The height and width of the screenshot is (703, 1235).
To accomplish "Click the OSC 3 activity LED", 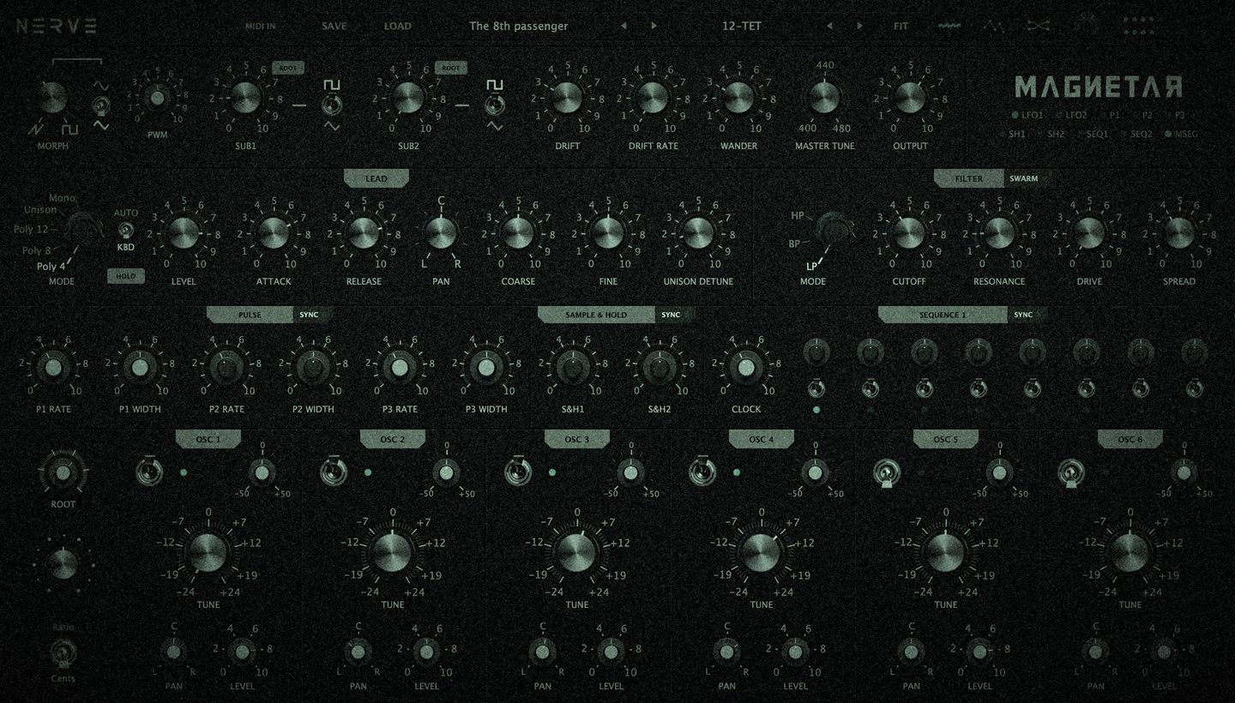I will tap(552, 472).
